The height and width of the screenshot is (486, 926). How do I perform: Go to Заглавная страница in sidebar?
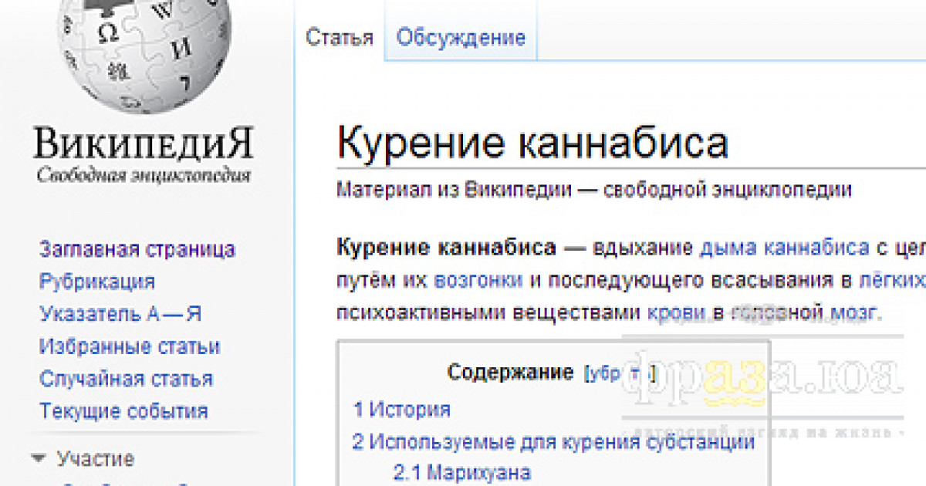(x=137, y=249)
